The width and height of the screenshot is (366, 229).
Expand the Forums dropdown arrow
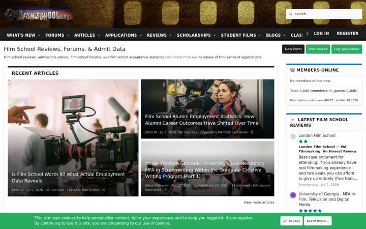tap(68, 35)
